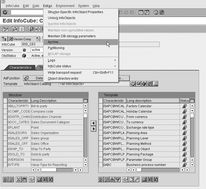
Task: Open column configuration icon in Structure table
Action: pyautogui.click(x=85, y=101)
